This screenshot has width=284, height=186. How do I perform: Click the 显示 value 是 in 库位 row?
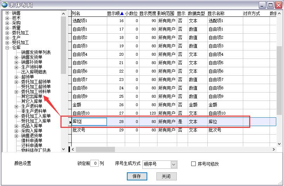[x=180, y=122]
